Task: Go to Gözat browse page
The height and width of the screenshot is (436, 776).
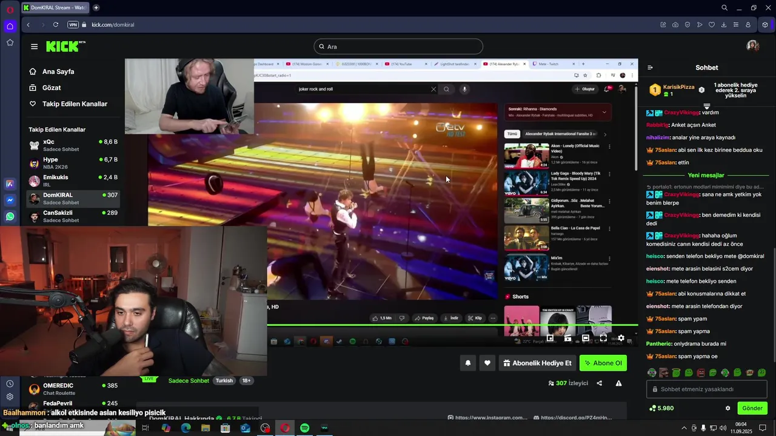Action: pos(45,88)
